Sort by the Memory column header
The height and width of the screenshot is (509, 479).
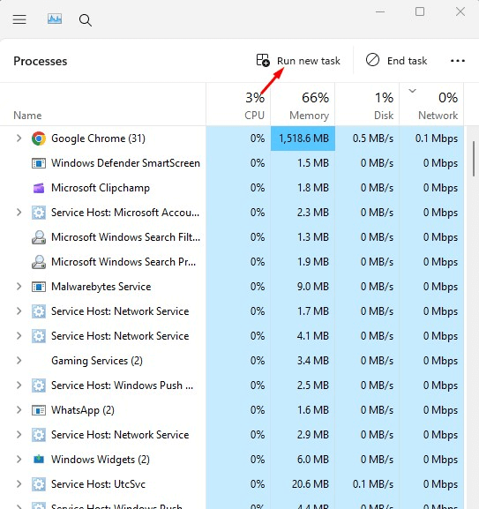pos(303,104)
